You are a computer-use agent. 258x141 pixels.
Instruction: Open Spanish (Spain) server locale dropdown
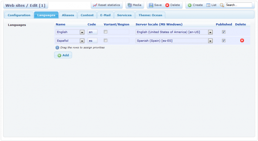[x=210, y=41]
